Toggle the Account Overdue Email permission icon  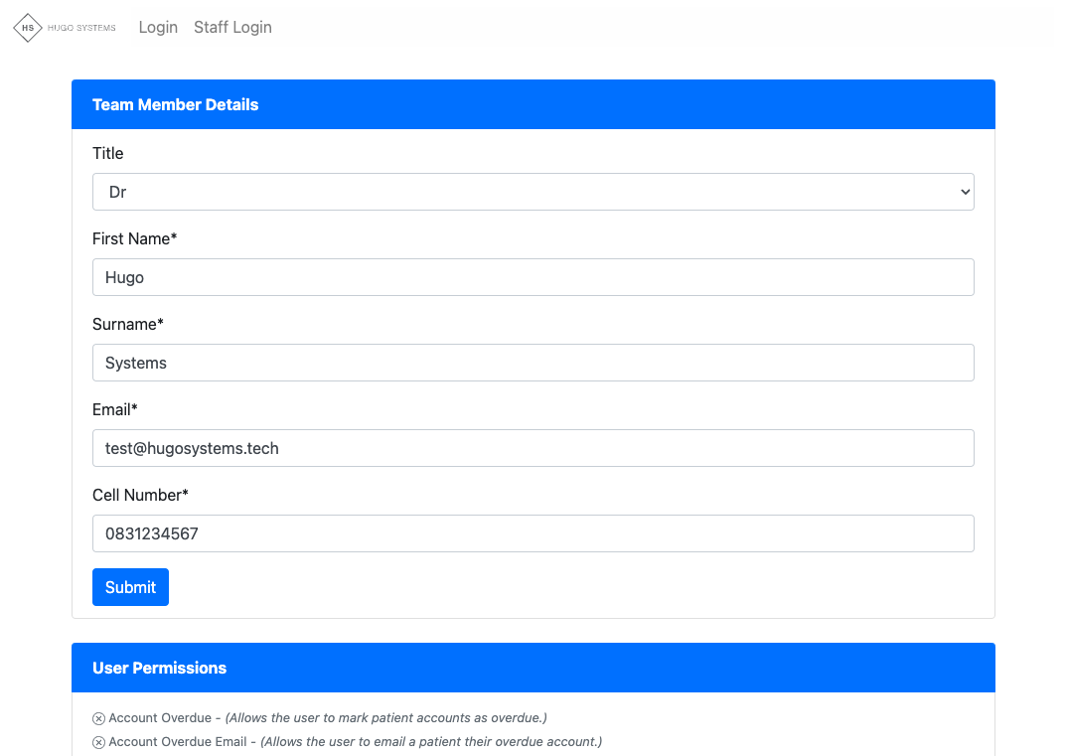[98, 742]
